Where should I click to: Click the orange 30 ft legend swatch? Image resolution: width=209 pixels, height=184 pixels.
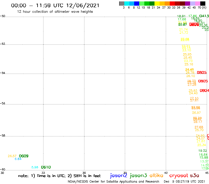pyautogui.click(x=167, y=3)
